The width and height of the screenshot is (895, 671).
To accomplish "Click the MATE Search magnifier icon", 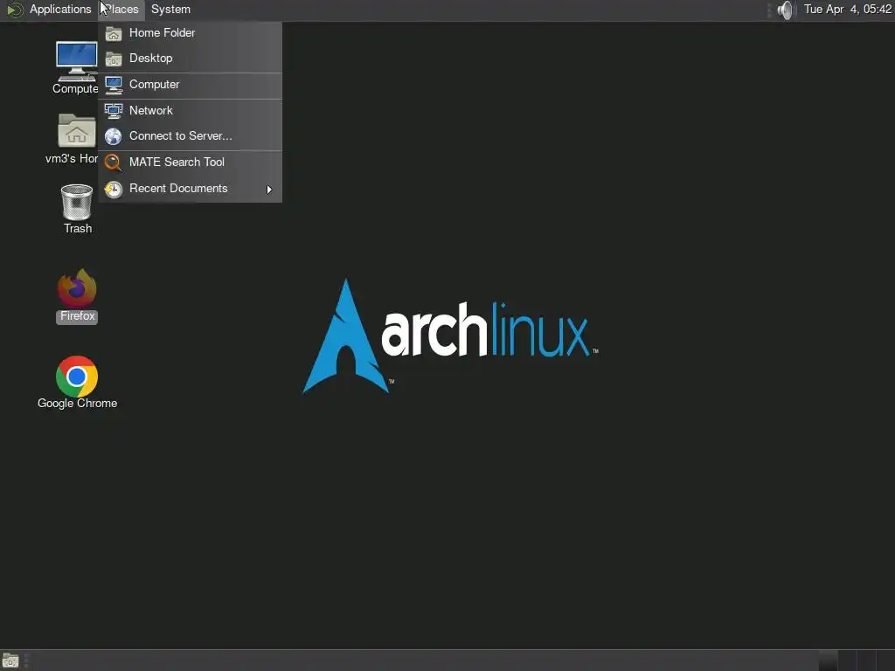I will [114, 163].
